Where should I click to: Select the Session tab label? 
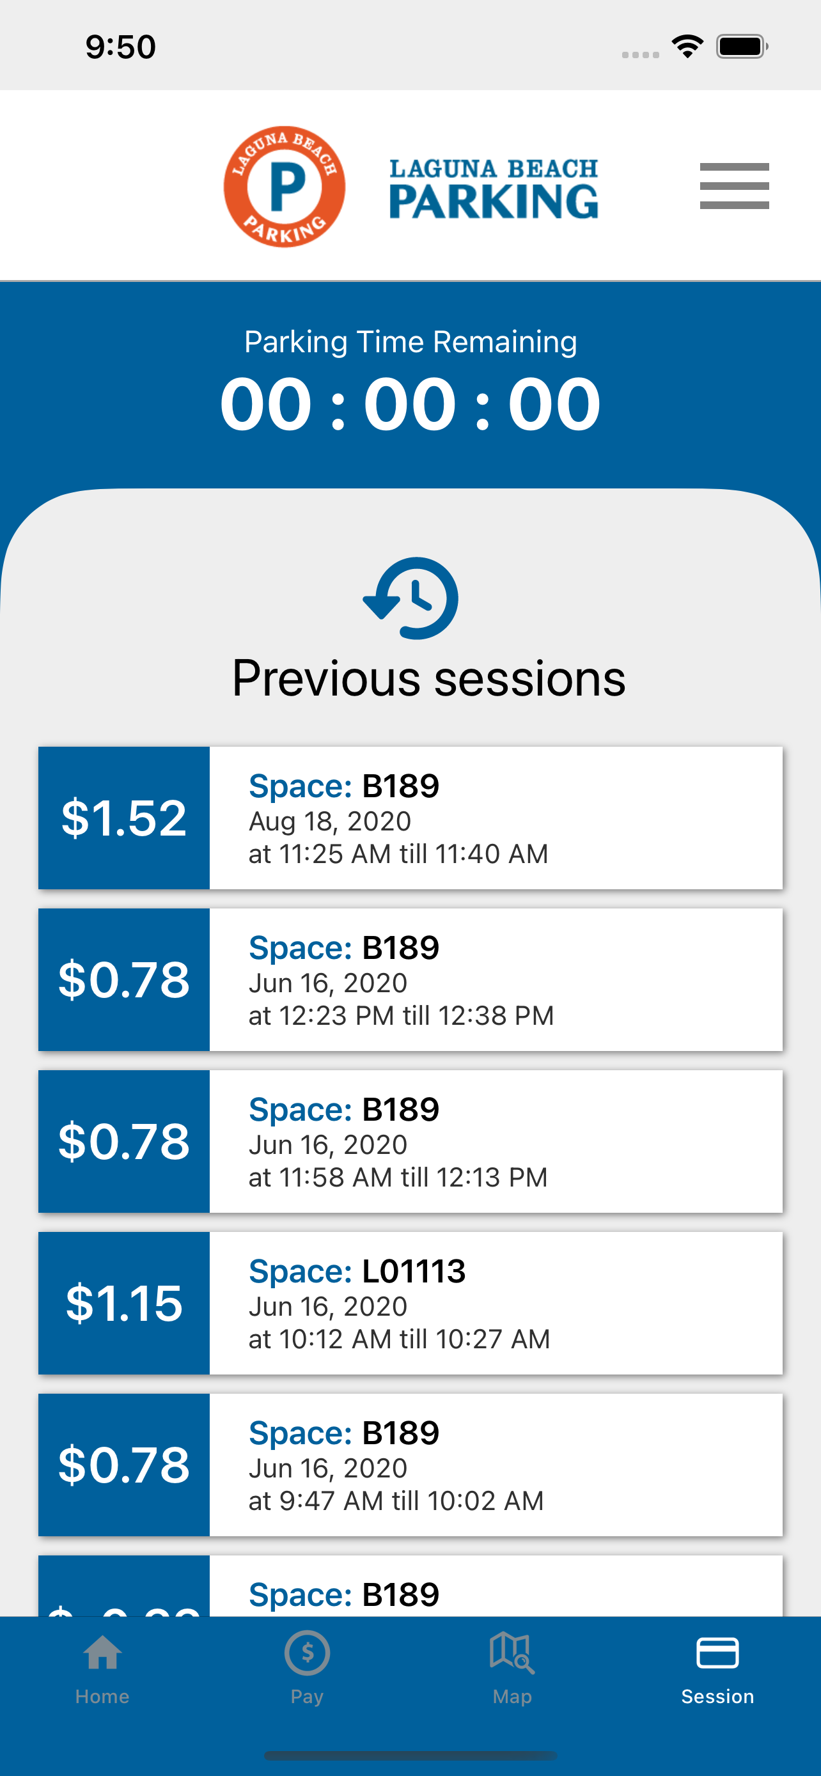[717, 1697]
